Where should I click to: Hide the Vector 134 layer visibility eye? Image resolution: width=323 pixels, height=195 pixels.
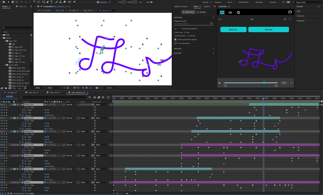[x=2, y=145]
